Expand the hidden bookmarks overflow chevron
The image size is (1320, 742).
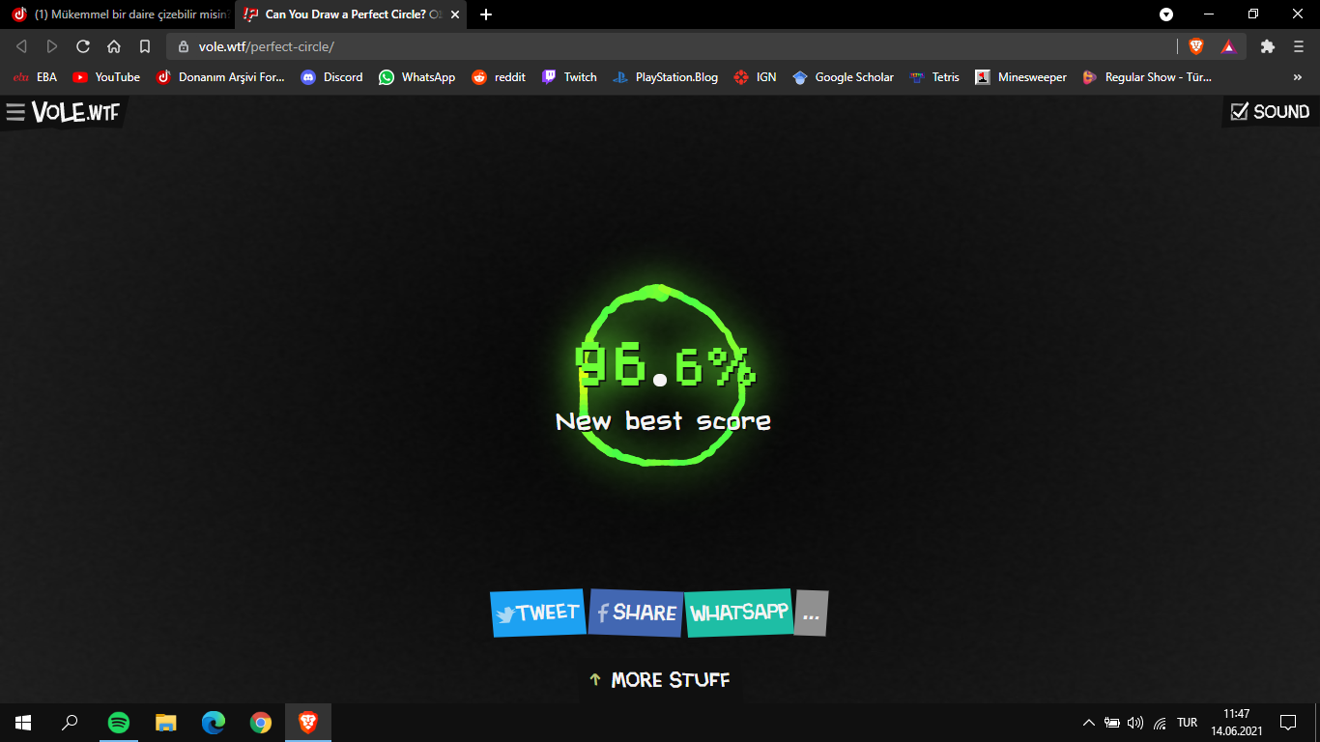(x=1298, y=77)
